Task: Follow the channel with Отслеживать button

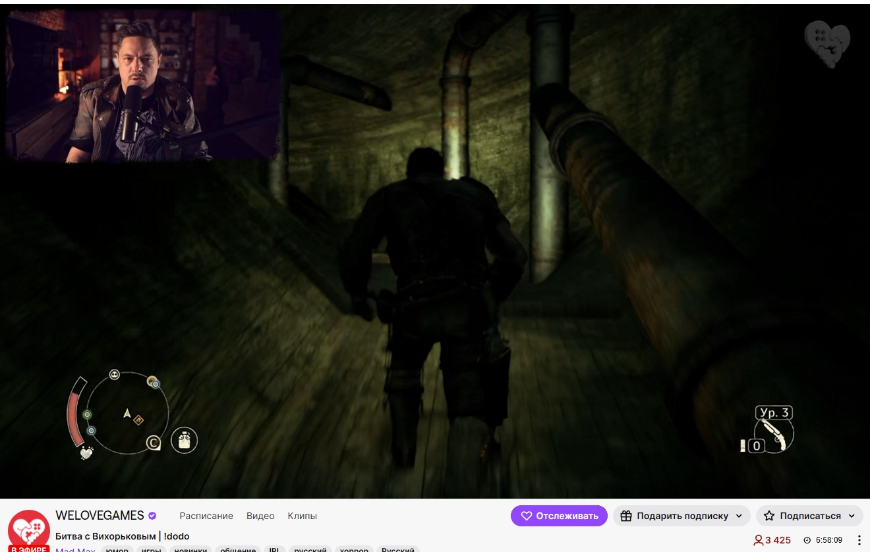Action: click(559, 516)
